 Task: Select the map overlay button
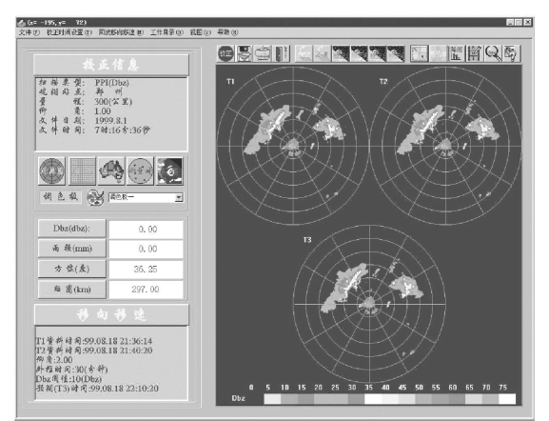click(x=111, y=171)
